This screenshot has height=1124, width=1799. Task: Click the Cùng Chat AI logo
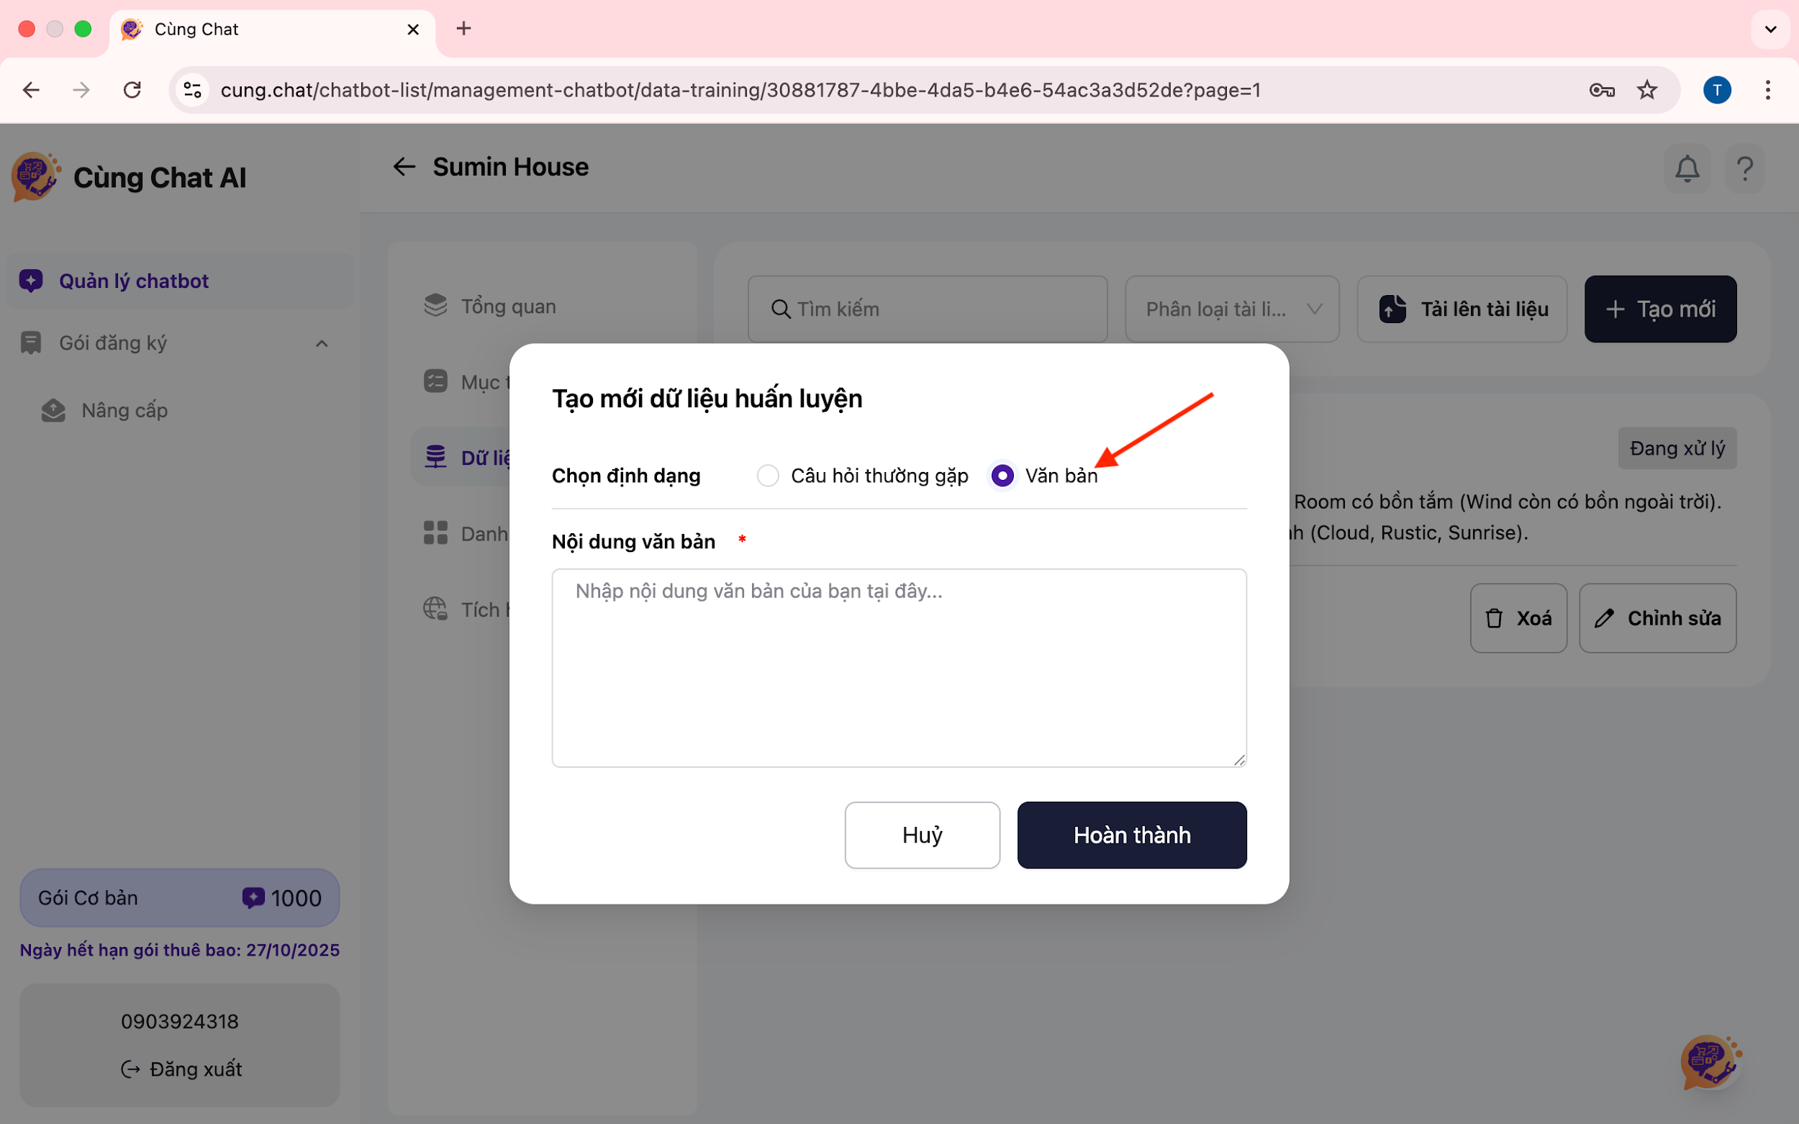coord(35,177)
